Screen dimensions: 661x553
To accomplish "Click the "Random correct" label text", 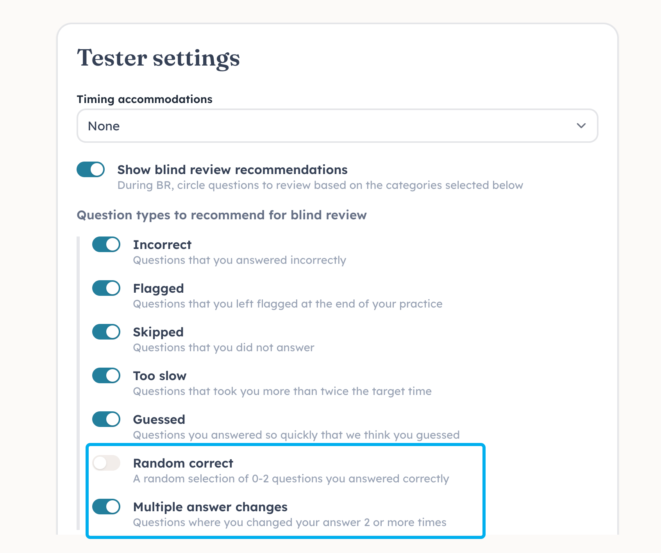I will 183,463.
